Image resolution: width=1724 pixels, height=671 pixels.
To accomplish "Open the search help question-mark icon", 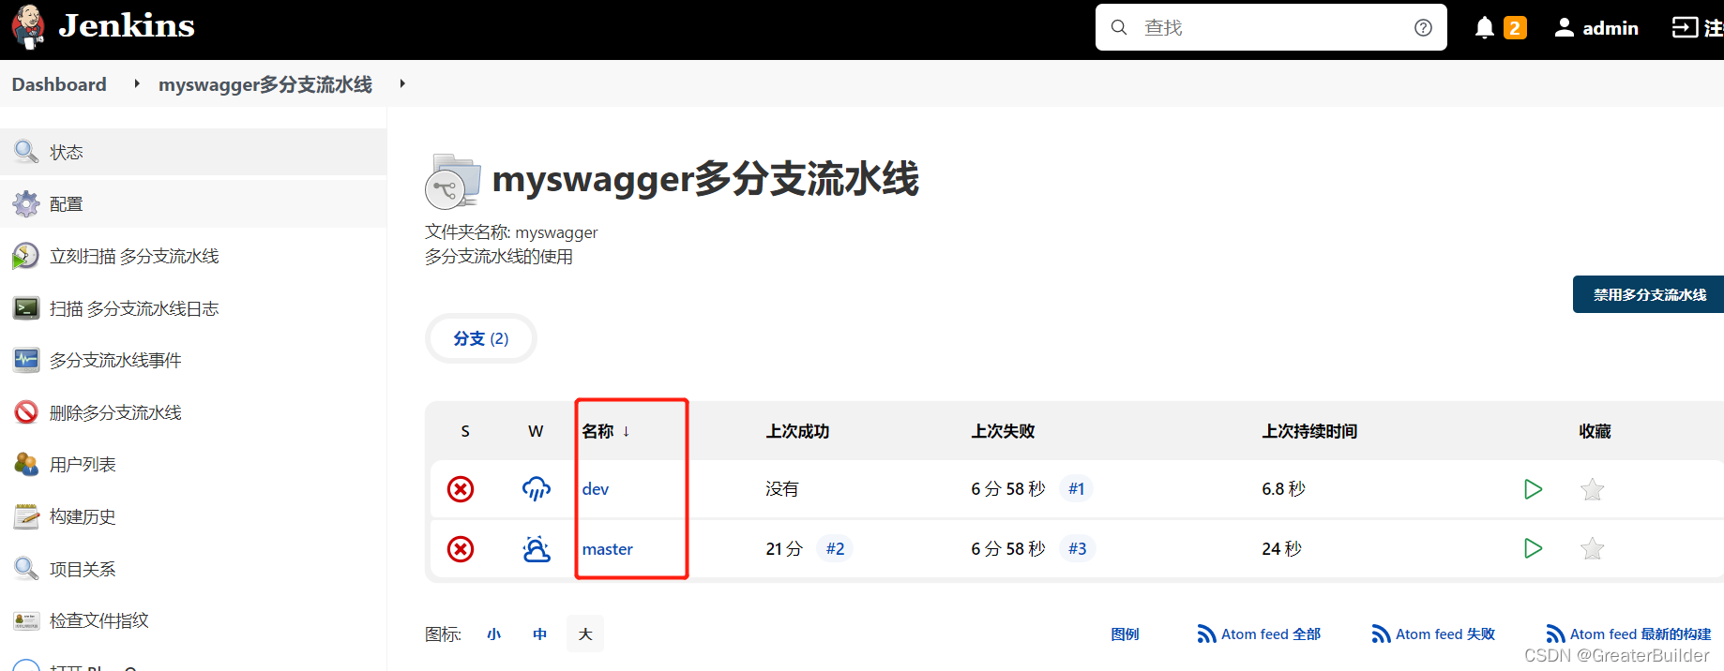I will 1423,27.
